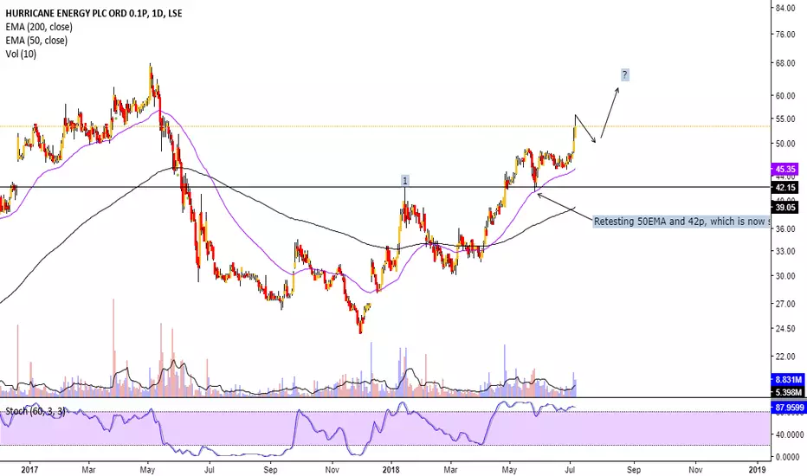Click the 60.00 price scale label
Viewport: 807px width, 476px height.
coord(786,96)
